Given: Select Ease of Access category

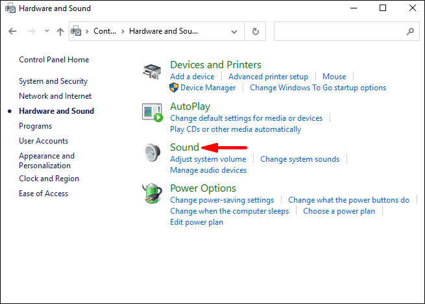Looking at the screenshot, I should 43,194.
